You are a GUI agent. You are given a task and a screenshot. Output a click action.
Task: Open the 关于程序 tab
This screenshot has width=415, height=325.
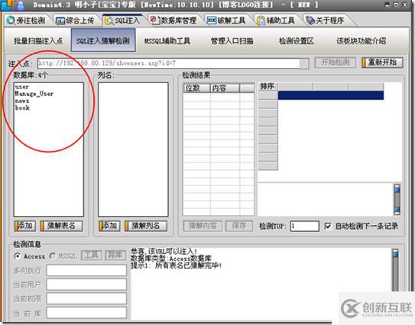tap(326, 21)
